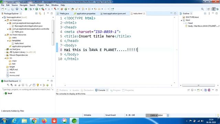Collapse the src/main/java folder
Screen dimensions: 220x124
tap(5, 20)
